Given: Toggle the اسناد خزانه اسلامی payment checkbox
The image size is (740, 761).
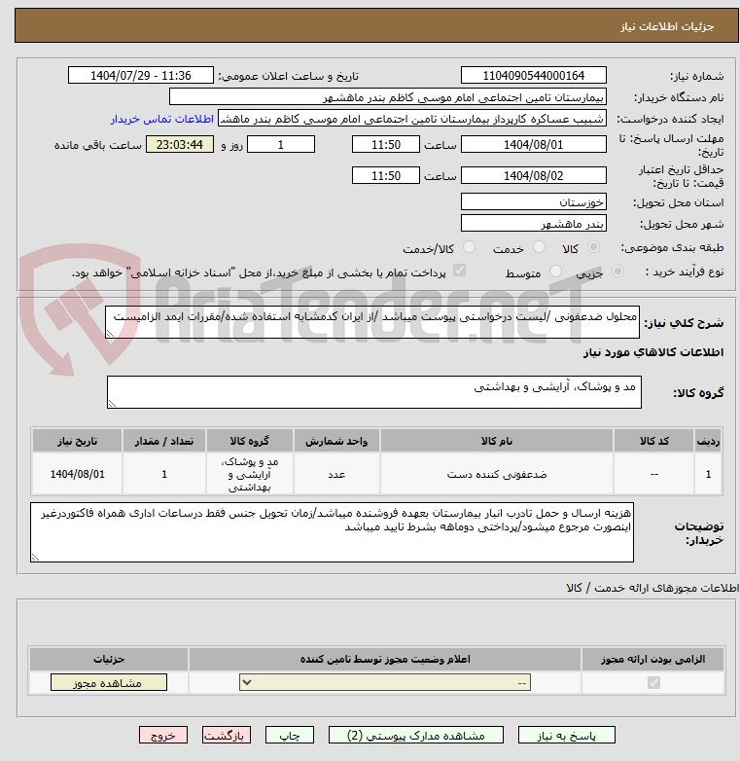Looking at the screenshot, I should point(459,271).
